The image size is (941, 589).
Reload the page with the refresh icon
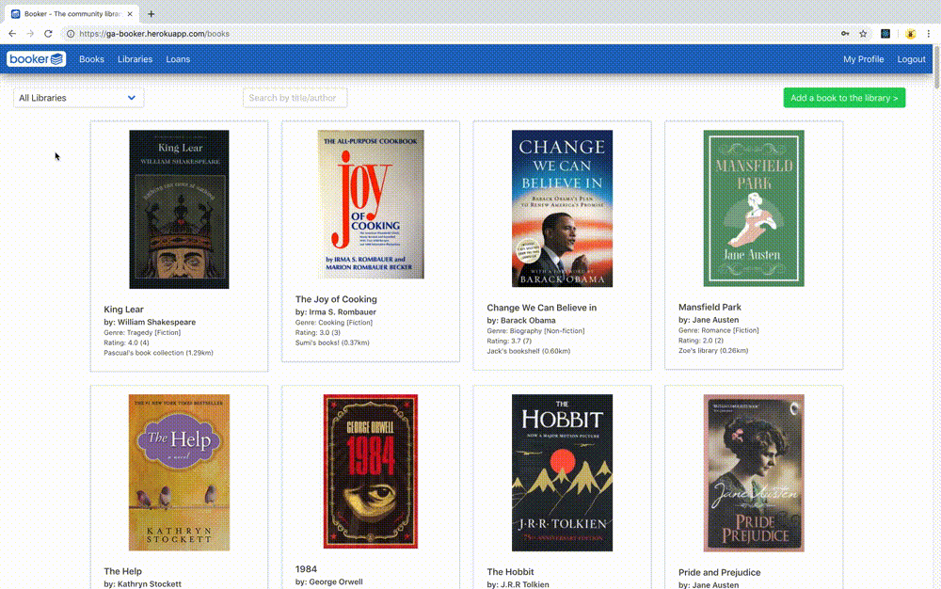pyautogui.click(x=48, y=34)
